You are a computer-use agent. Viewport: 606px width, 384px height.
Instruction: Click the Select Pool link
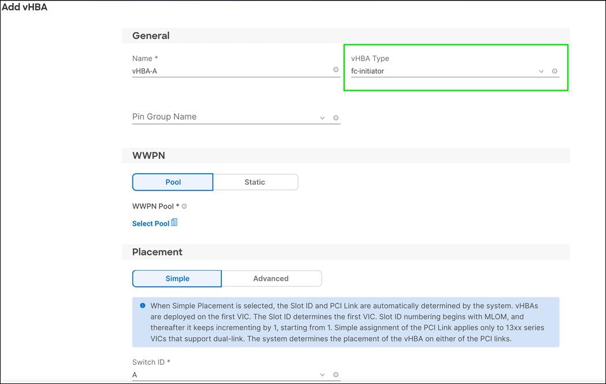[x=150, y=223]
